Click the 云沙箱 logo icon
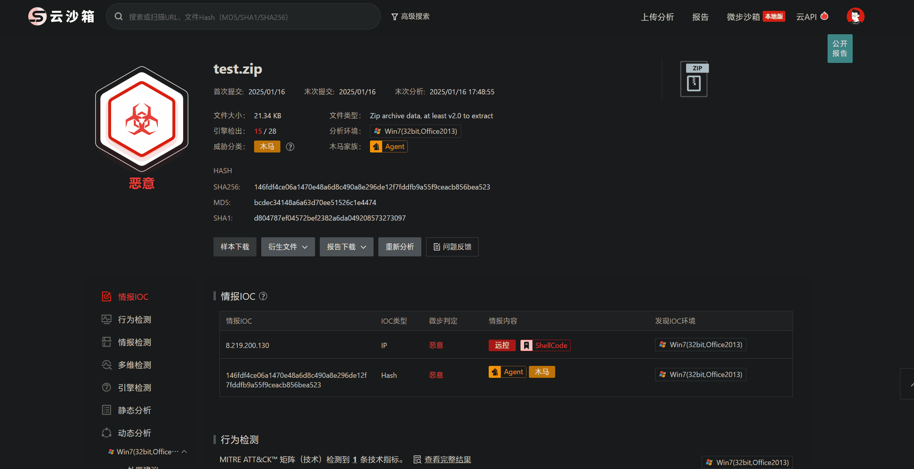Viewport: 914px width, 469px height. coord(37,16)
